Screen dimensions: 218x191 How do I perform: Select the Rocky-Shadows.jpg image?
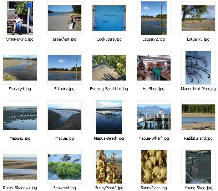(20, 167)
